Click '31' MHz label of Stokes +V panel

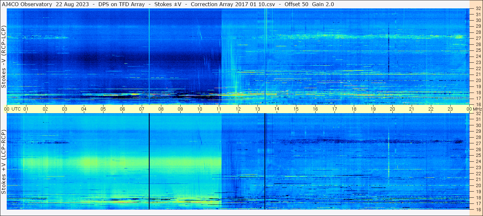click(478, 119)
